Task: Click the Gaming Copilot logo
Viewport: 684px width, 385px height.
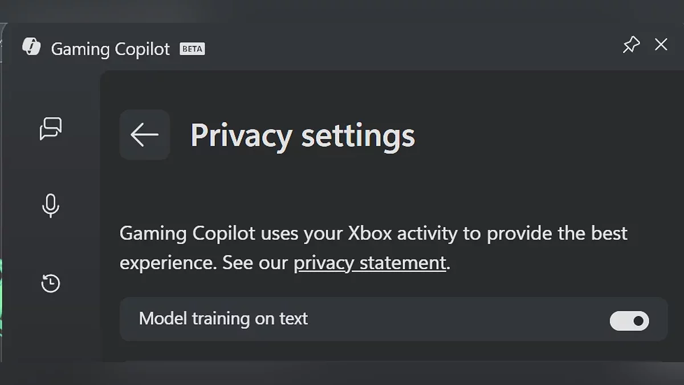Action: click(x=32, y=46)
